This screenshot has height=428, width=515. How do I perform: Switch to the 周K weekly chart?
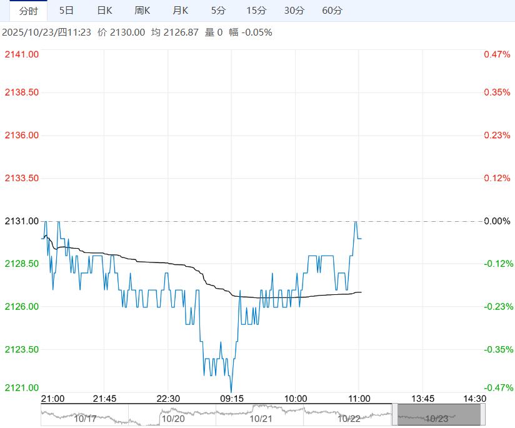pos(142,11)
